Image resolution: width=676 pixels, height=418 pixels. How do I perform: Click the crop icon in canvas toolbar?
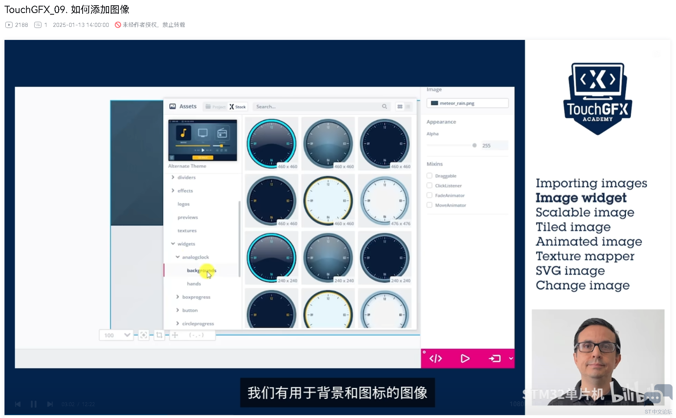(159, 335)
